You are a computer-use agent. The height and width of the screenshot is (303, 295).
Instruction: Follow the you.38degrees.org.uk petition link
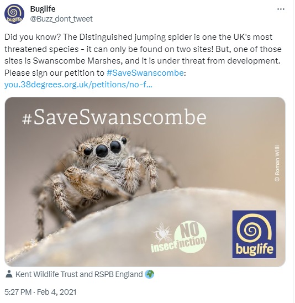78,85
